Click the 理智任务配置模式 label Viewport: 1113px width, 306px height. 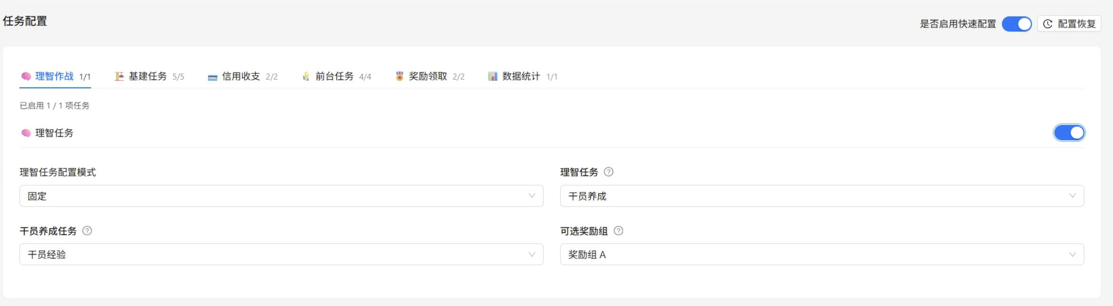[58, 172]
